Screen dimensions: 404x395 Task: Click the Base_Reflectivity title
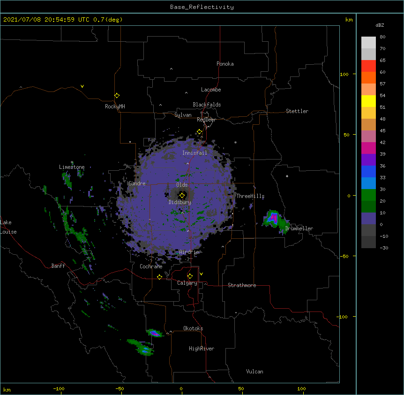(202, 7)
